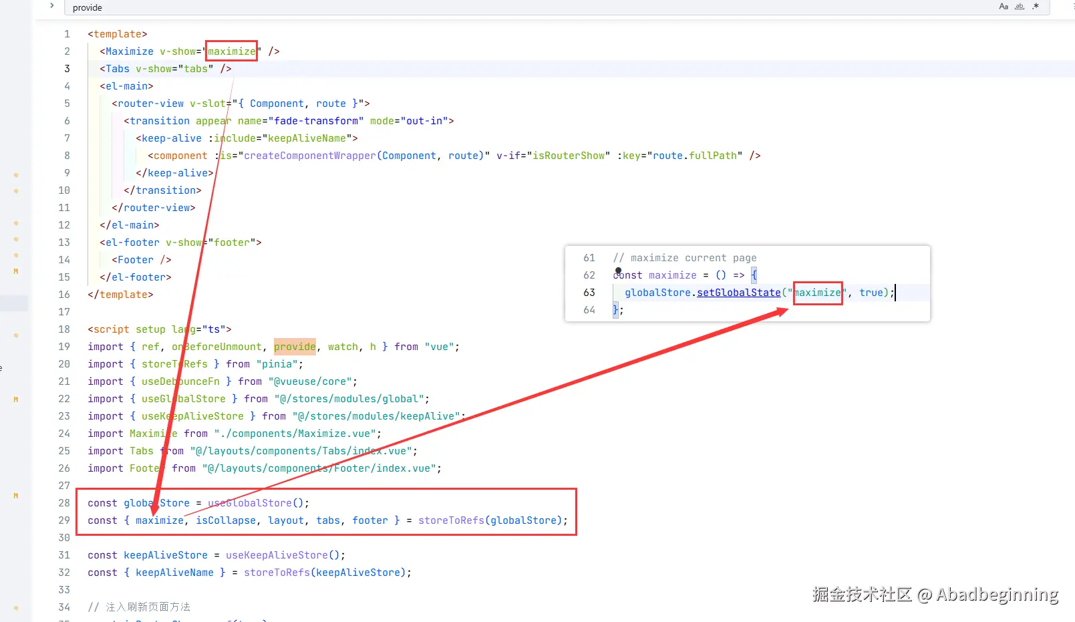The width and height of the screenshot is (1075, 622).
Task: Select the "out-in" mode value
Action: [x=424, y=121]
